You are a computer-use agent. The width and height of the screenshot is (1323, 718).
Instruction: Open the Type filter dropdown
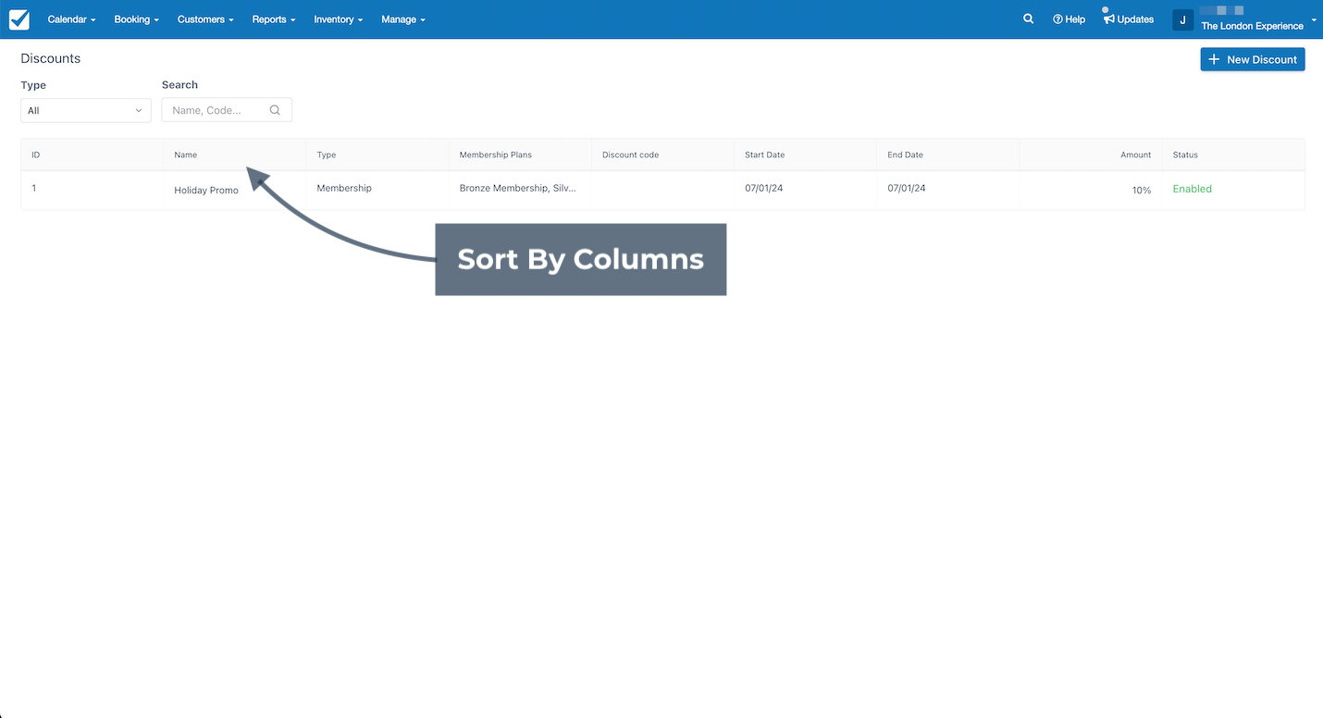click(x=86, y=110)
